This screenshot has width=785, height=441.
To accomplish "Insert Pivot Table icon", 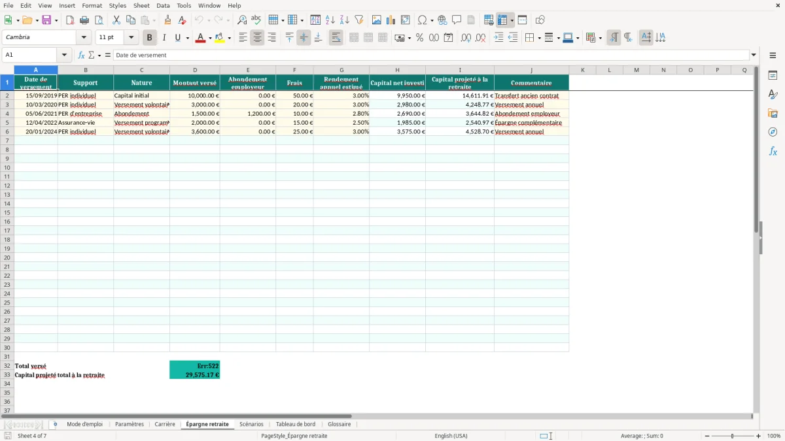I will [x=406, y=20].
